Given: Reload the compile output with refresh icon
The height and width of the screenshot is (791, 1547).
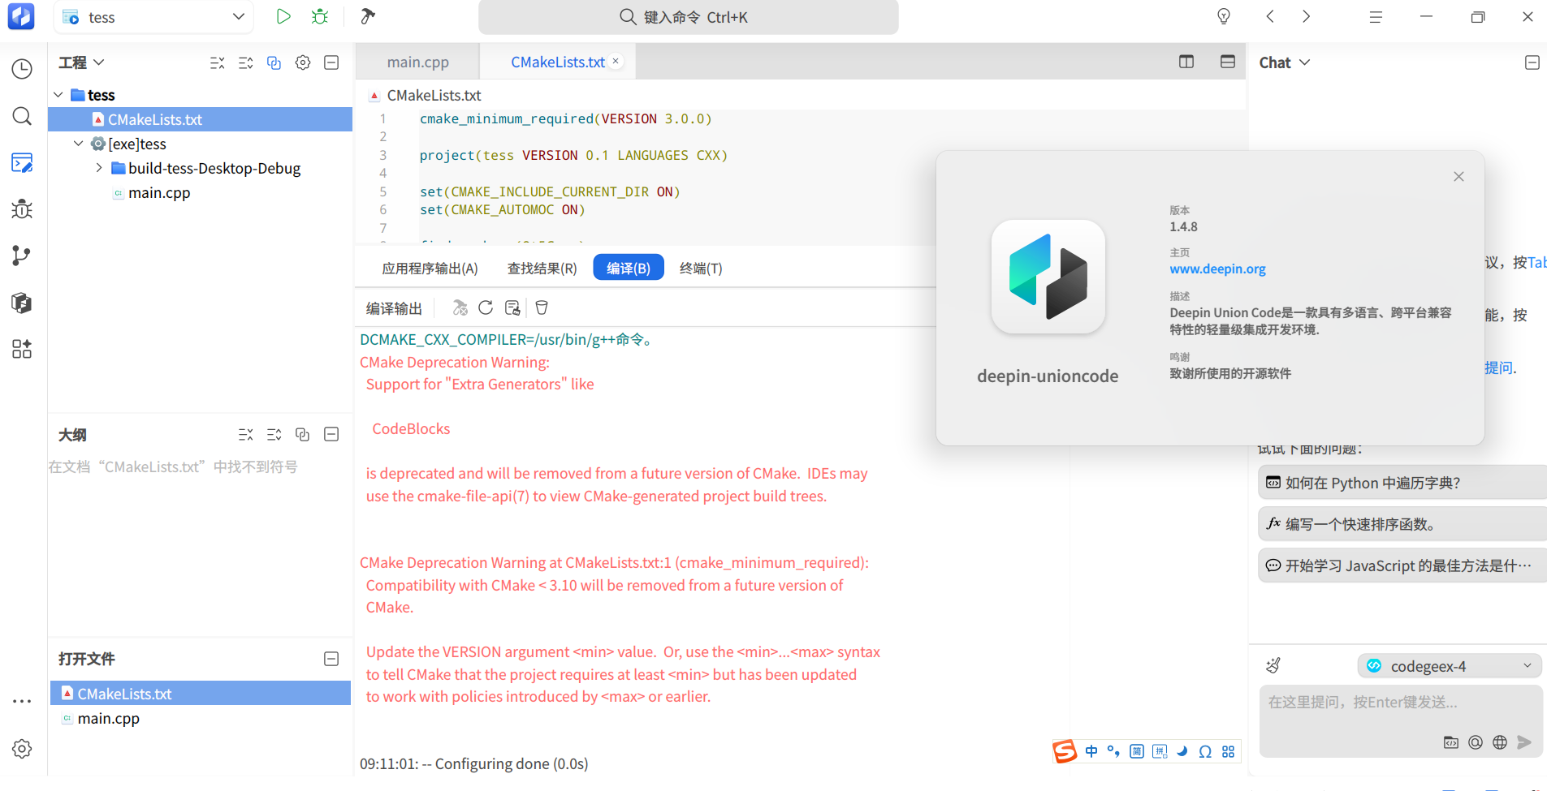Looking at the screenshot, I should tap(486, 307).
